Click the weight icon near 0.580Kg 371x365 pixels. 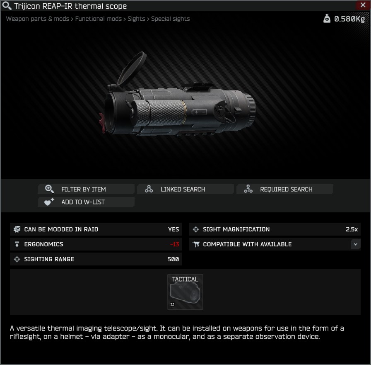[x=327, y=18]
